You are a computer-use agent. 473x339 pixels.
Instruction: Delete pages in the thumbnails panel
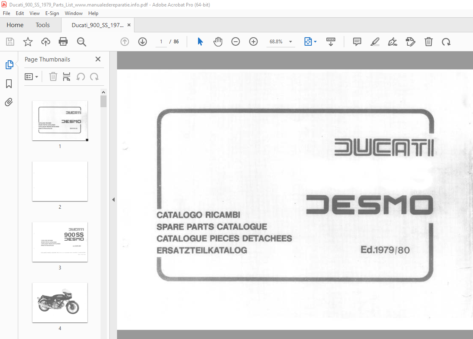pyautogui.click(x=53, y=77)
